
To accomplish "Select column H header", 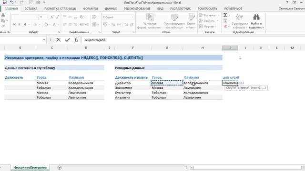I will 203,47.
